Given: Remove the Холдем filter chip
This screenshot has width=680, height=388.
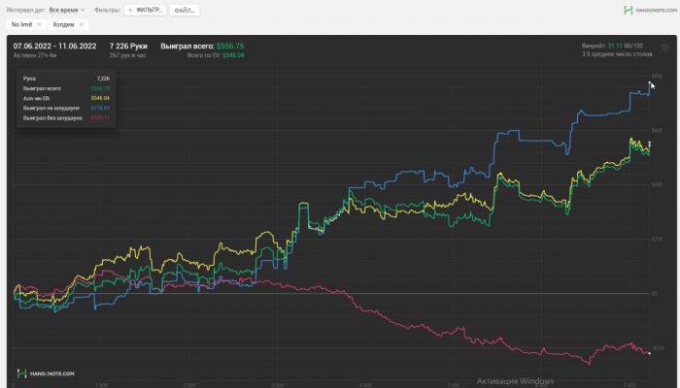Looking at the screenshot, I should 81,24.
